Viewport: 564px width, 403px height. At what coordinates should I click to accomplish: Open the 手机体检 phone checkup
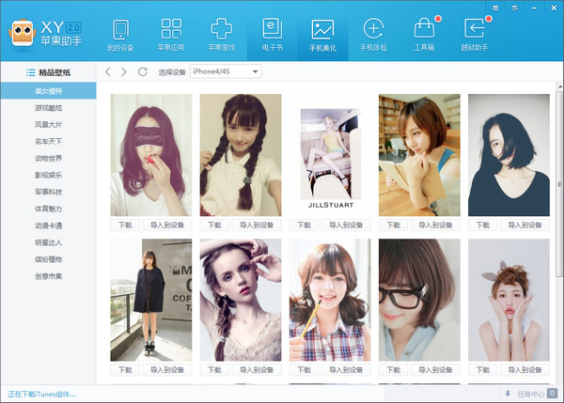point(373,34)
